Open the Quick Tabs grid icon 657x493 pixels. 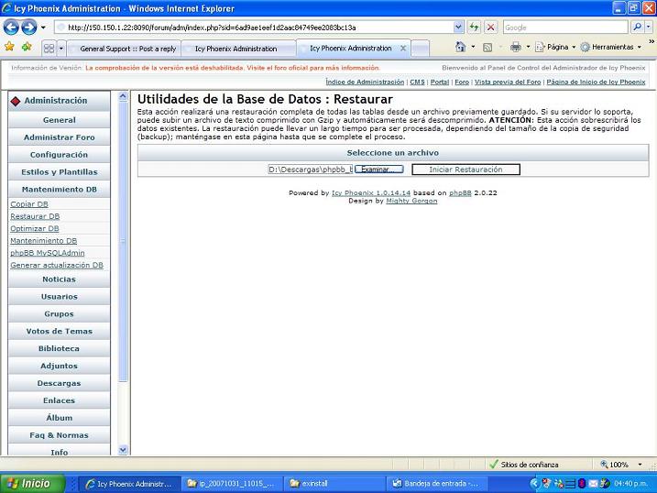tap(49, 48)
